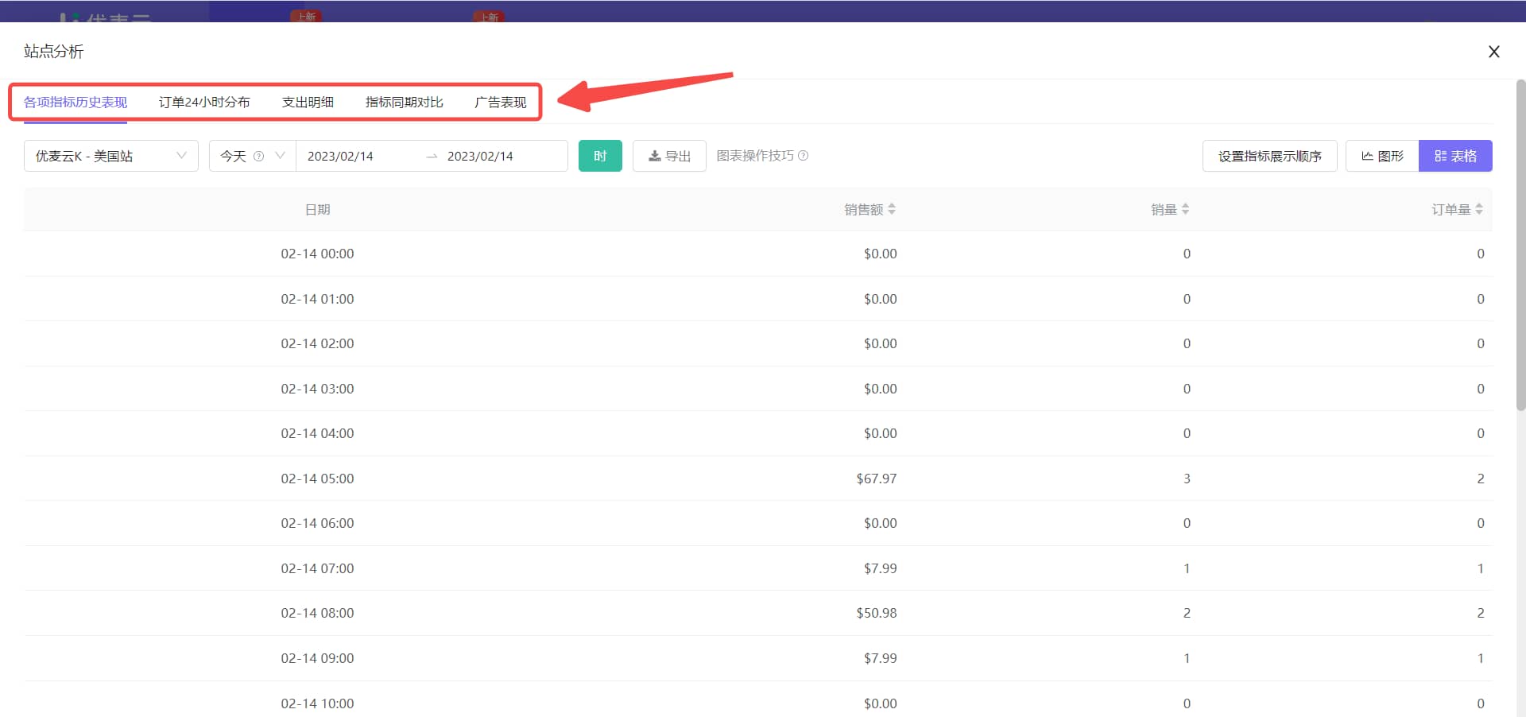Click the question mark icon beside 图表操作技巧
Viewport: 1526px width, 717px height.
803,155
